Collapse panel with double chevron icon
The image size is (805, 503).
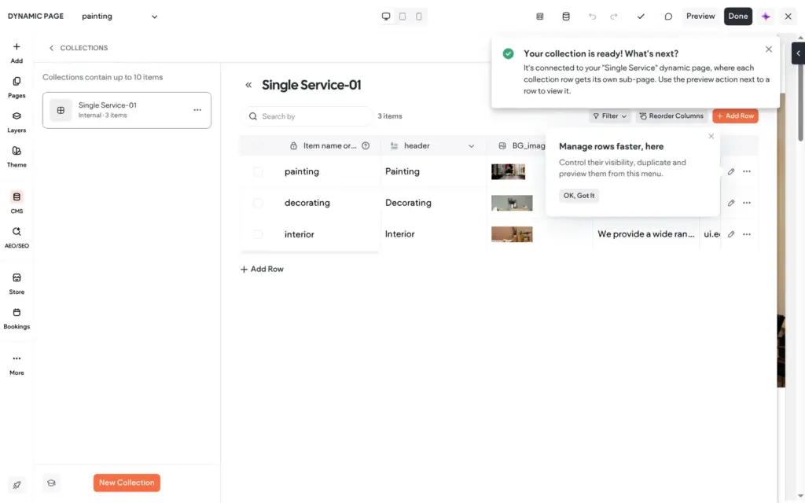pos(248,85)
